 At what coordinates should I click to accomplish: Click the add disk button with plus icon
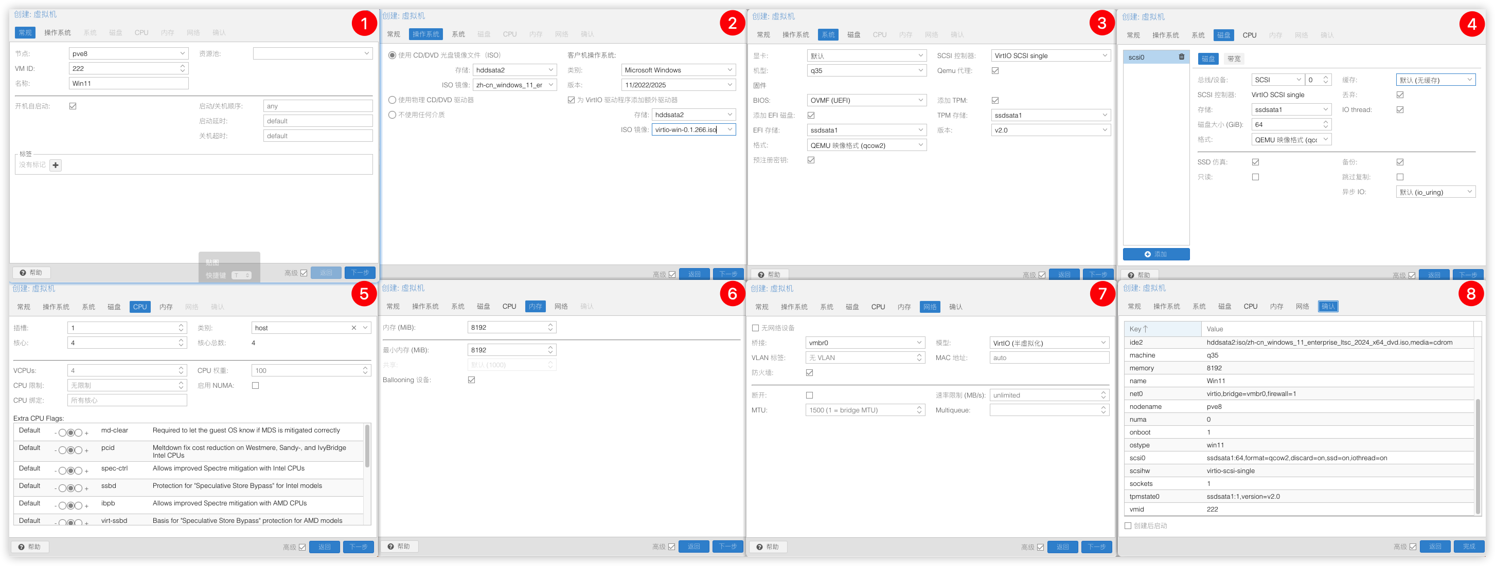point(1155,254)
